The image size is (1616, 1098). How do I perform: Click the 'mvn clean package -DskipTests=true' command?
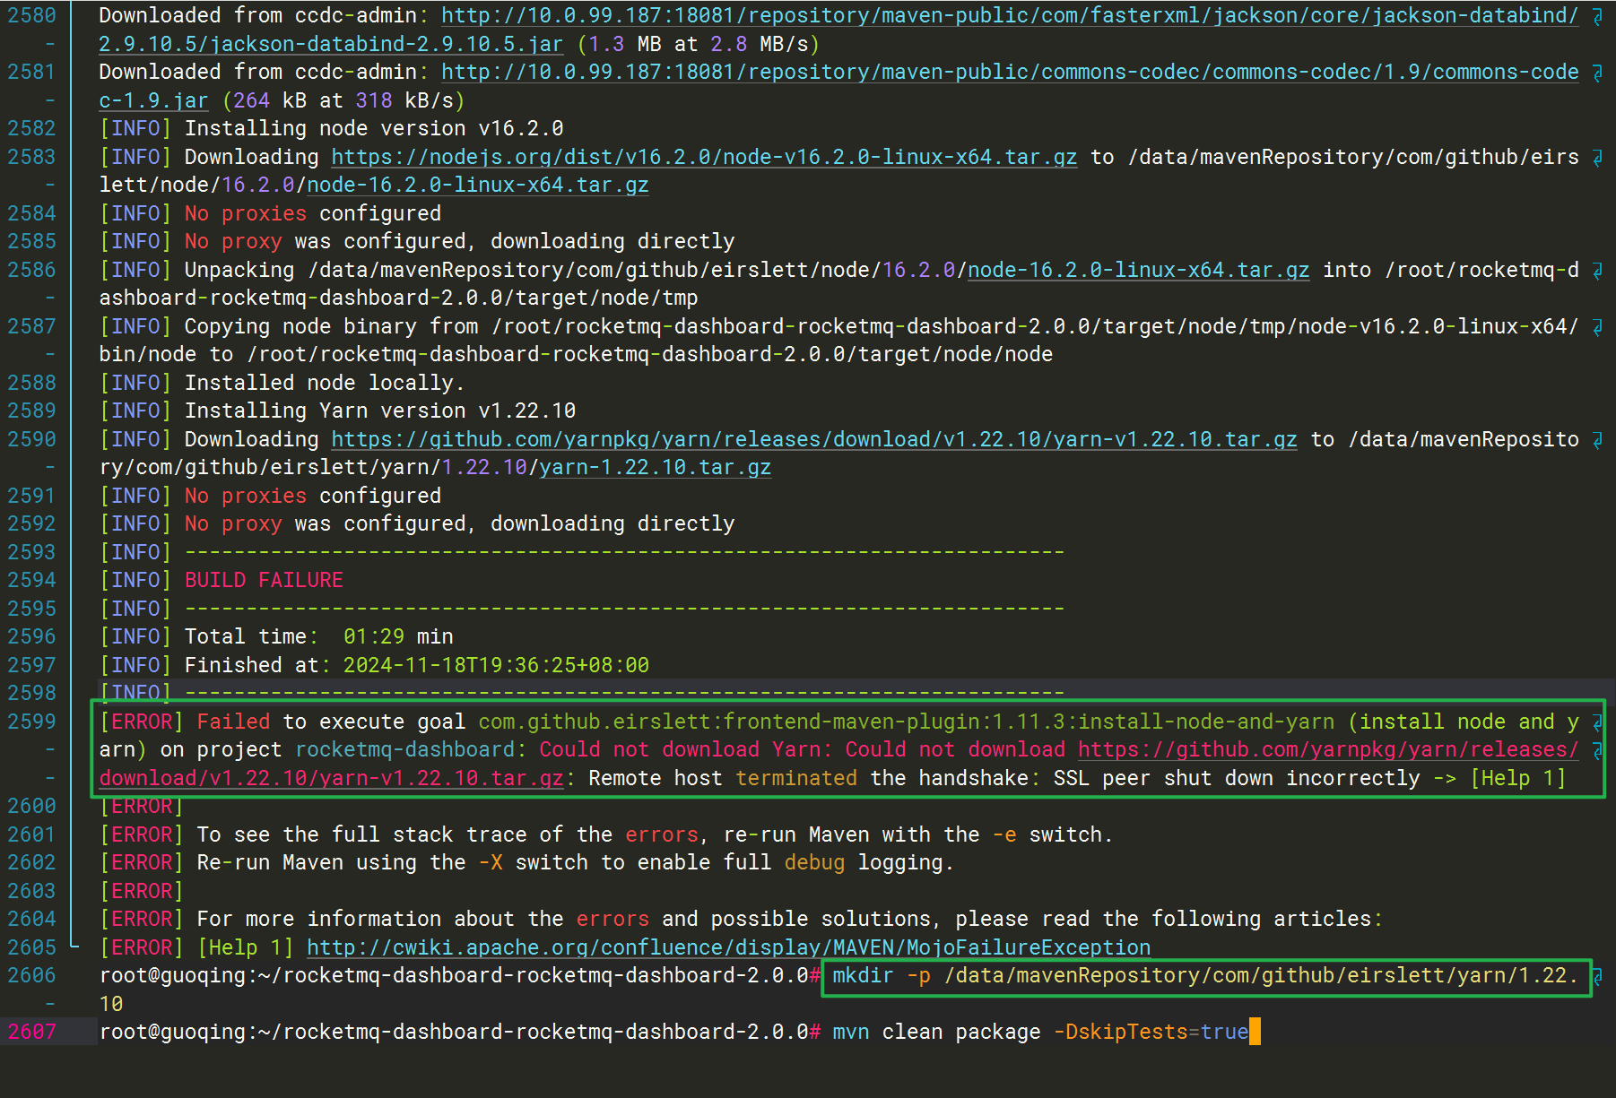click(1040, 1032)
